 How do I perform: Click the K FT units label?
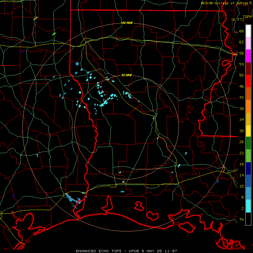click(x=238, y=19)
